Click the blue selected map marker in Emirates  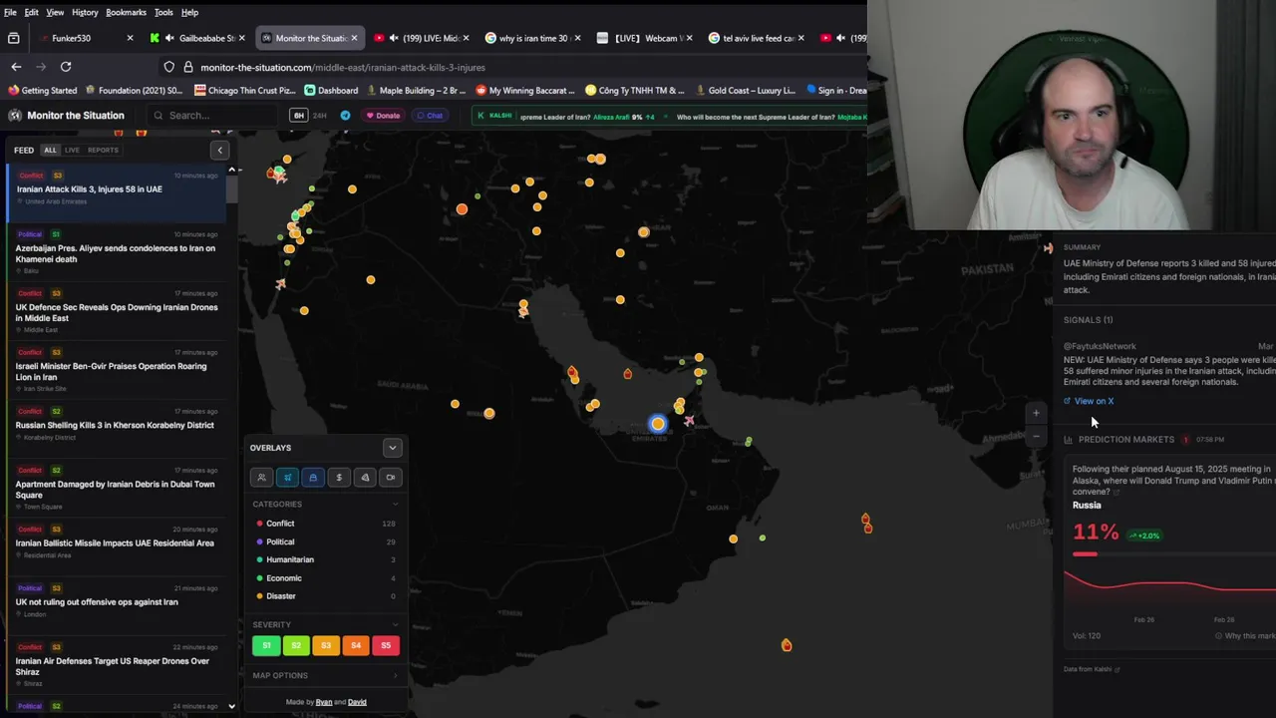tap(657, 424)
